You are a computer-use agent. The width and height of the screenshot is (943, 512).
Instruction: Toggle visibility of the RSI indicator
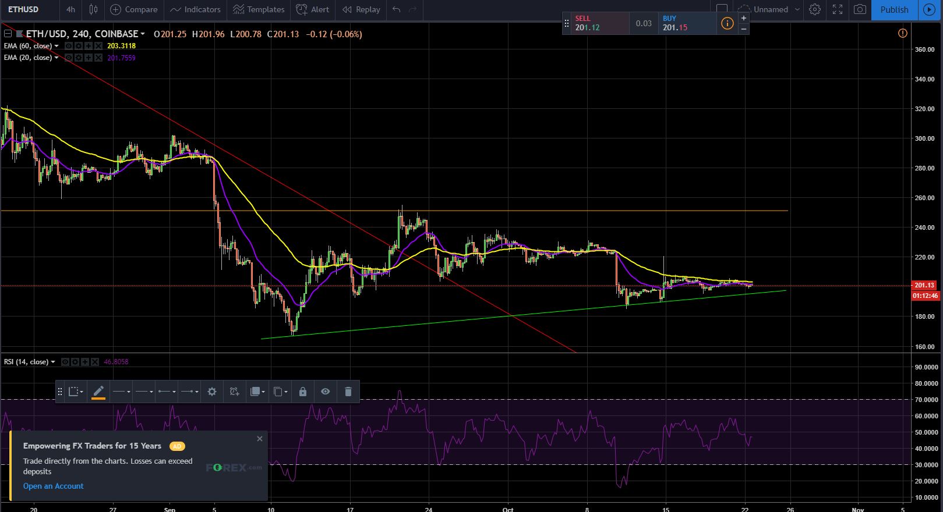pyautogui.click(x=65, y=362)
